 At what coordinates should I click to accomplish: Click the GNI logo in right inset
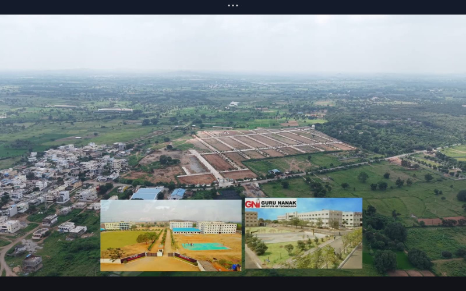click(252, 204)
